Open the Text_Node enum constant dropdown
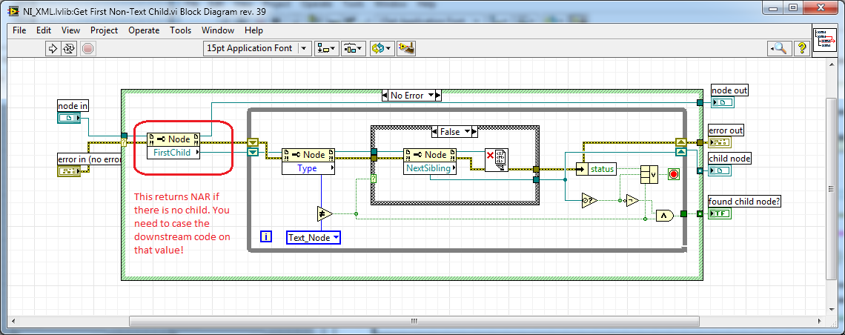This screenshot has width=845, height=335. (314, 238)
